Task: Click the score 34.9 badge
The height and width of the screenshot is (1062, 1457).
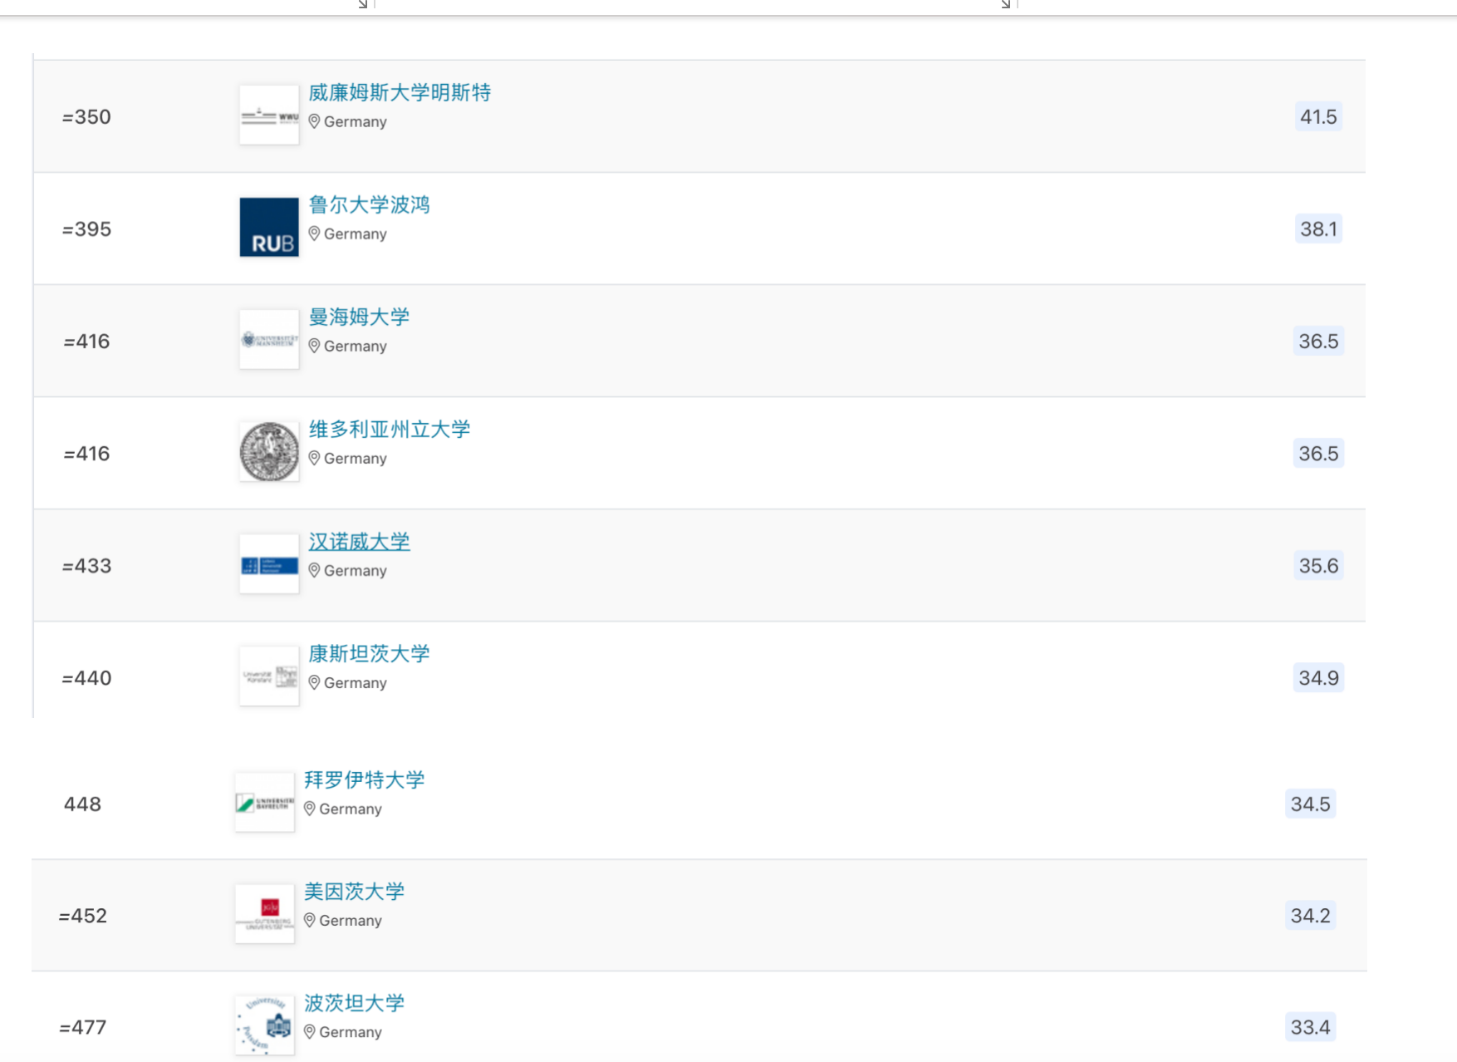Action: coord(1318,677)
